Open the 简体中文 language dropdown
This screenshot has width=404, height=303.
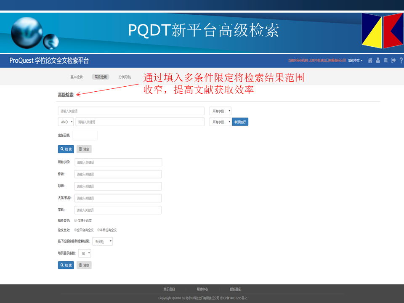[355, 61]
